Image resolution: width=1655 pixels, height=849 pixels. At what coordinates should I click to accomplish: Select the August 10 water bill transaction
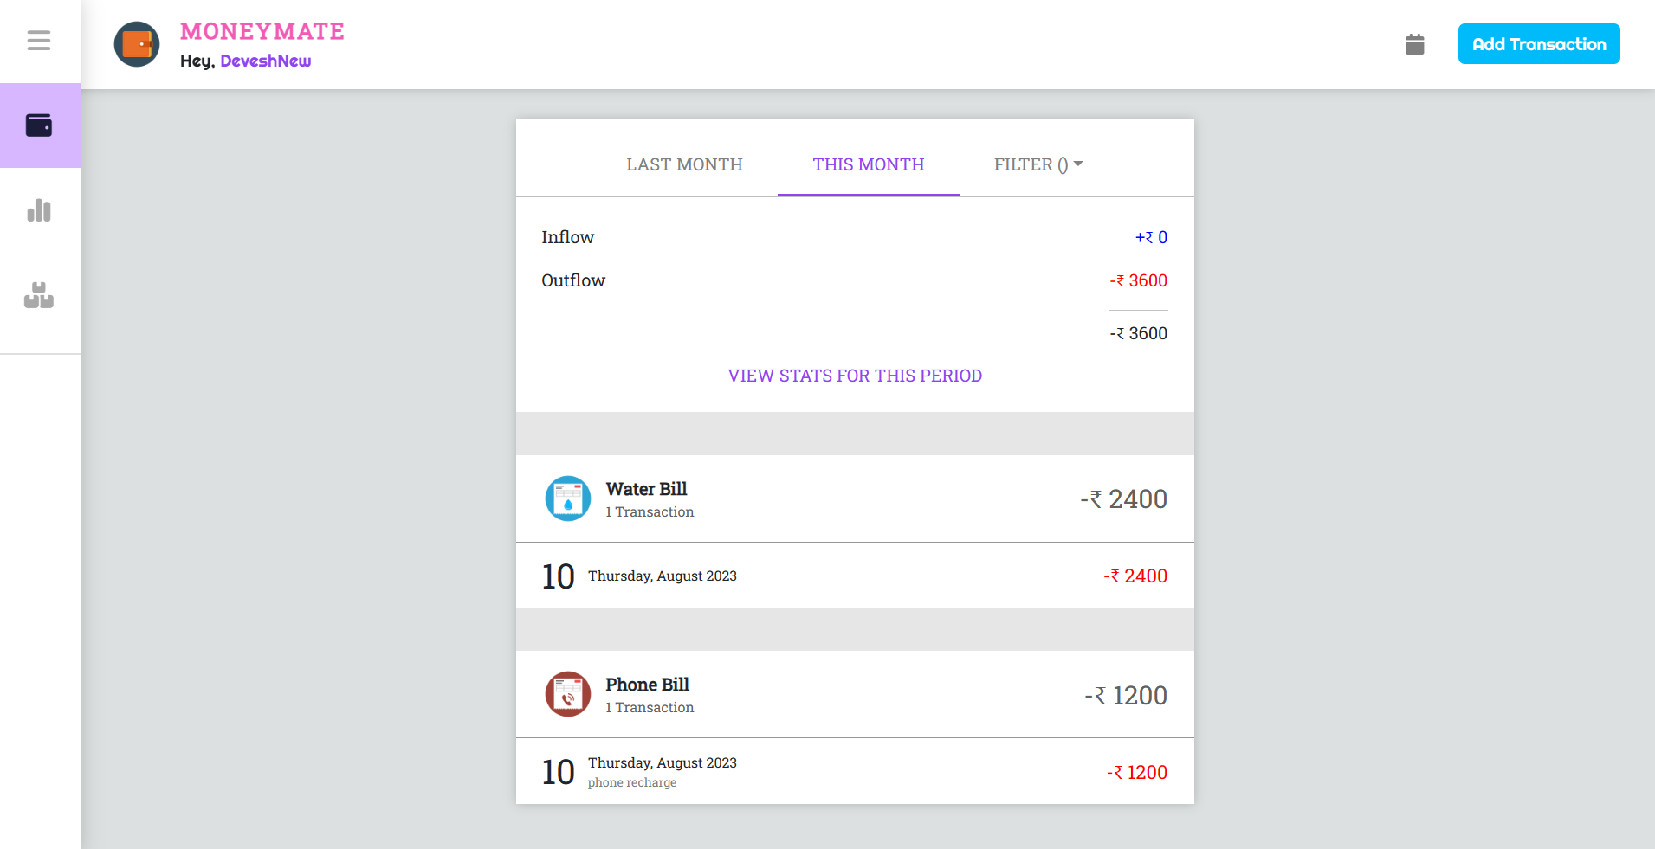click(x=855, y=576)
